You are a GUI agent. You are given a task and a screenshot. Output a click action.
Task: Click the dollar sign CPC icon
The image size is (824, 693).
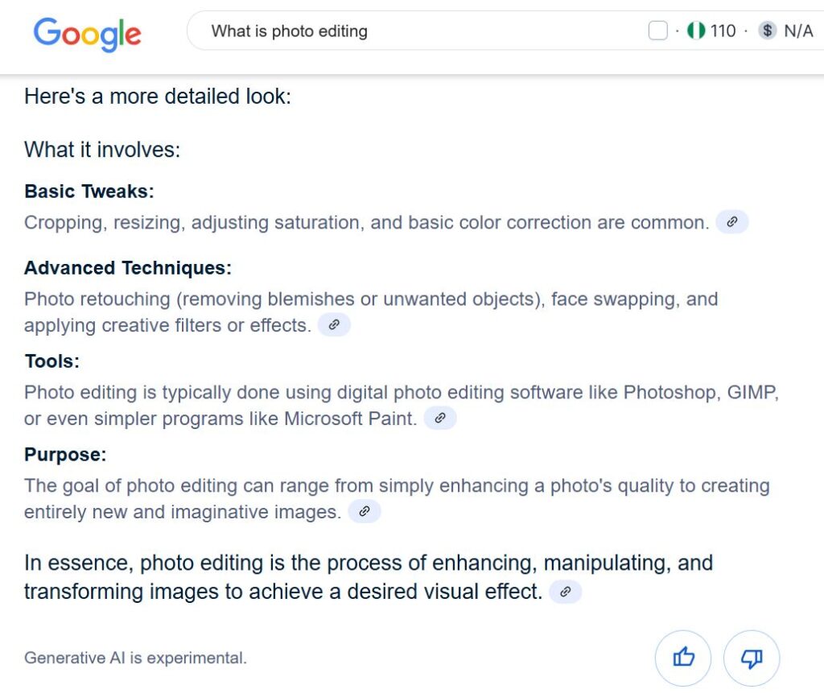768,31
